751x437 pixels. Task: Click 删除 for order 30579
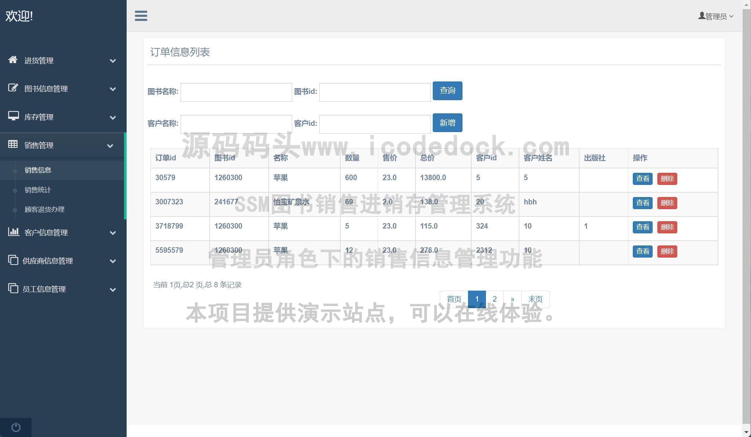click(x=667, y=179)
